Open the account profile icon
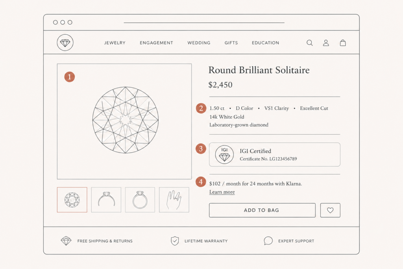This screenshot has height=269, width=403. pyautogui.click(x=326, y=43)
